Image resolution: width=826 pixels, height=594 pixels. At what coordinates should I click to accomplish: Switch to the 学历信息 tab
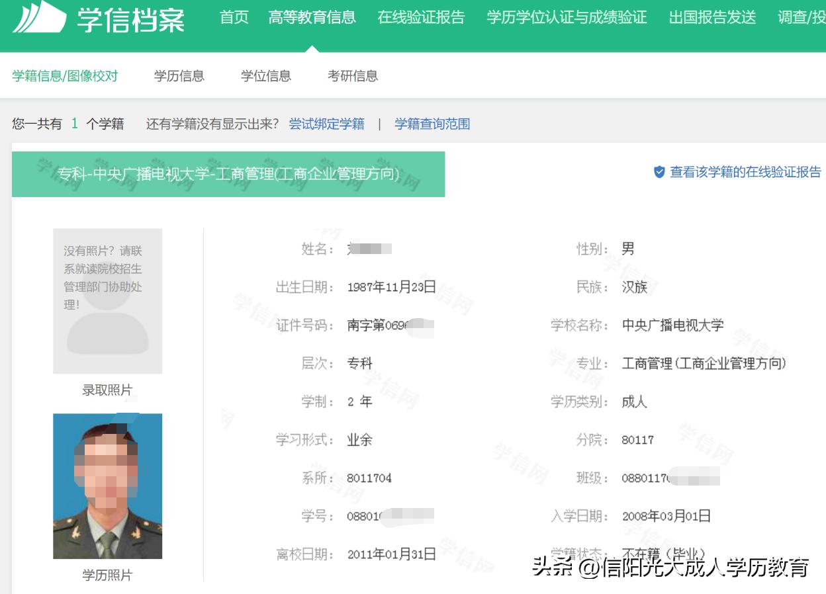click(x=179, y=76)
